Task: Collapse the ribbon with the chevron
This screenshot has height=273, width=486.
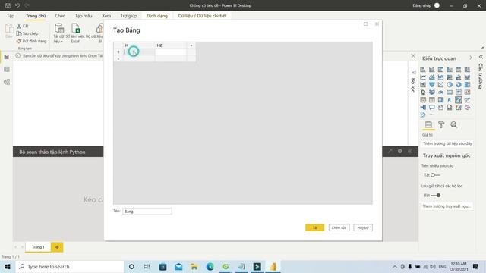Action: [x=483, y=48]
